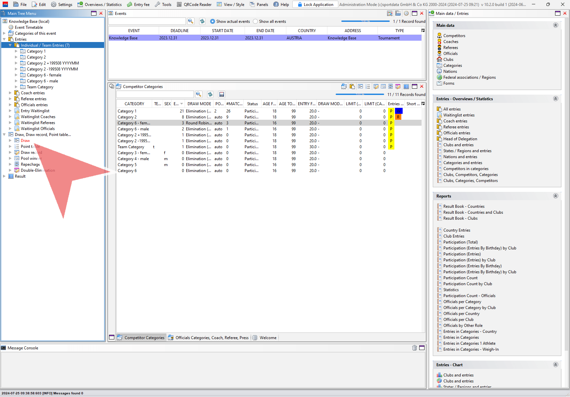Click the search icon in Events panel
570x397 pixels.
point(191,21)
